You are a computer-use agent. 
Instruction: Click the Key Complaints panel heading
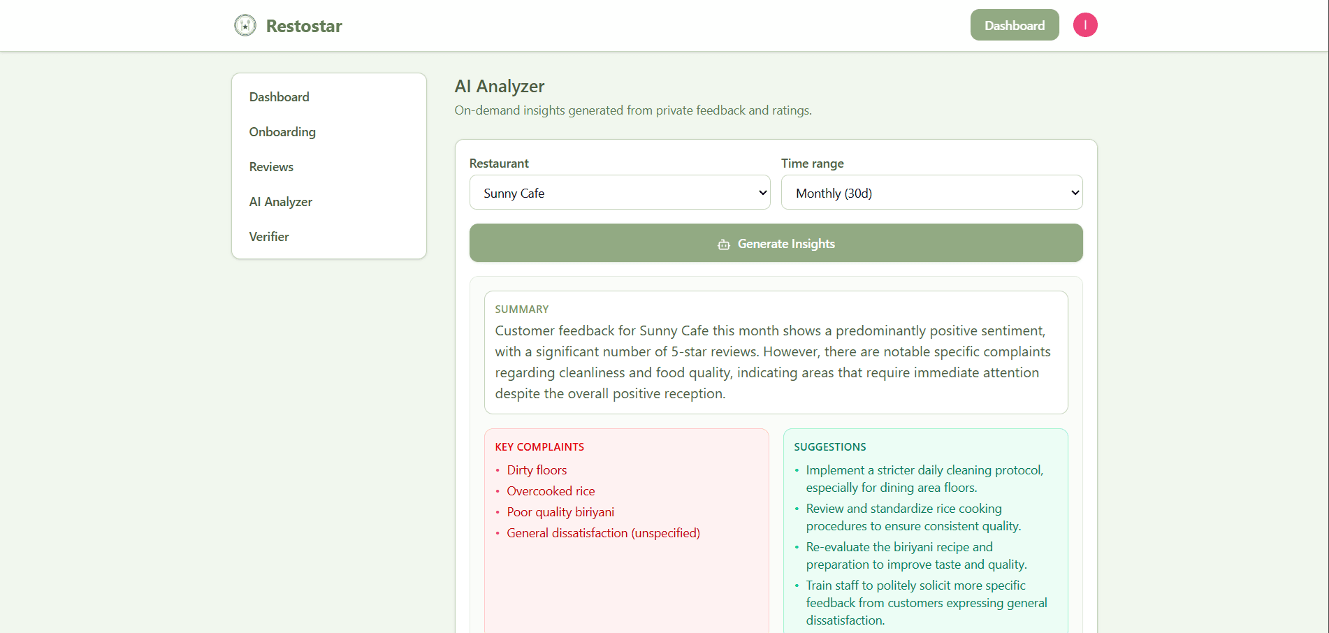click(x=539, y=446)
